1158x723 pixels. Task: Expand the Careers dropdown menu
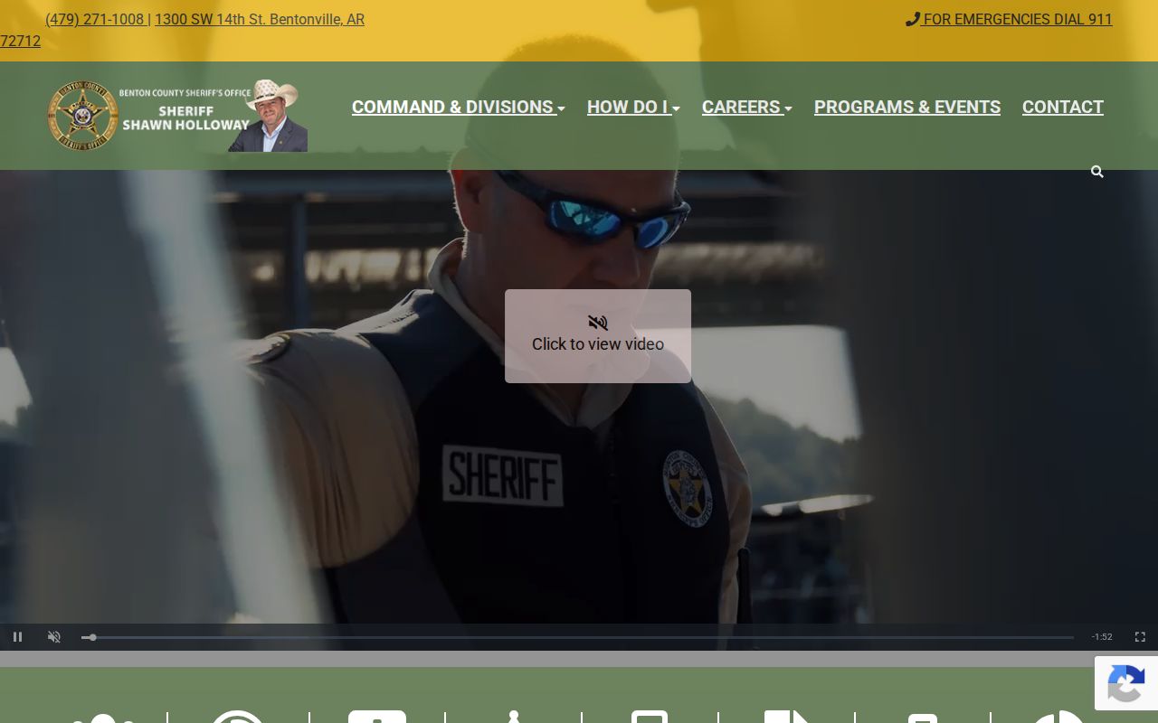747,107
